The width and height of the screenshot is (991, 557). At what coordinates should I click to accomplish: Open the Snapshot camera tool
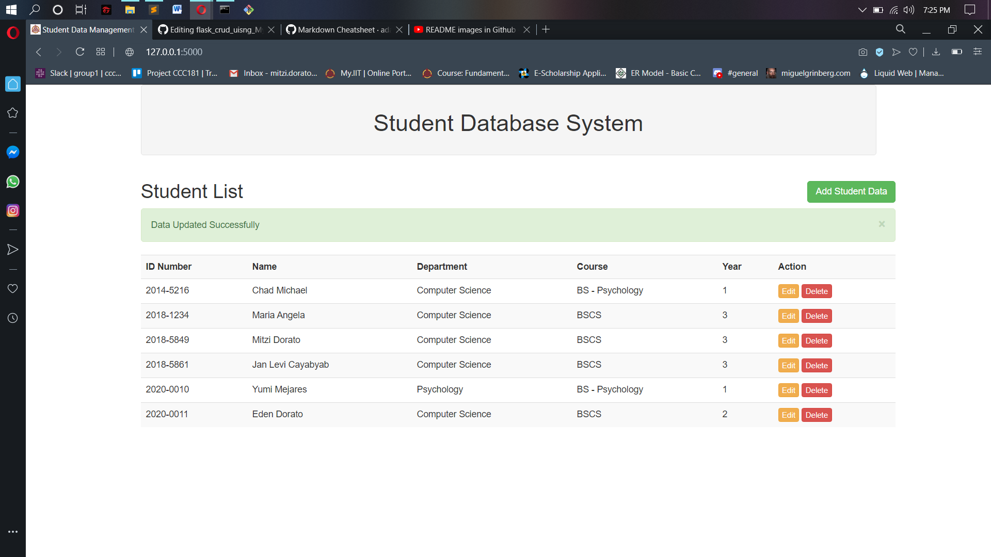pyautogui.click(x=862, y=52)
